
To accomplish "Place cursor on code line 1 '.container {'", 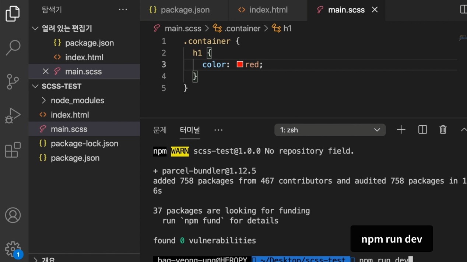I will [x=212, y=41].
